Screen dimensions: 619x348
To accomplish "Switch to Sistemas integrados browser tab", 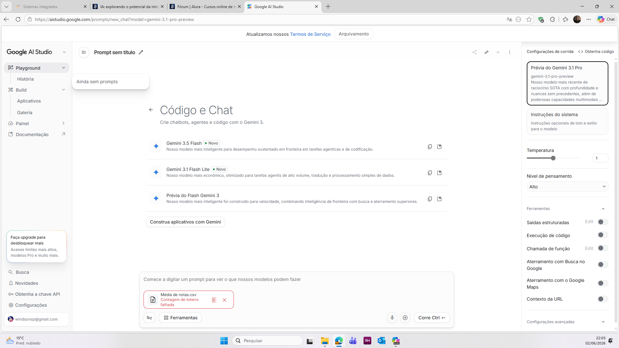I will point(52,6).
